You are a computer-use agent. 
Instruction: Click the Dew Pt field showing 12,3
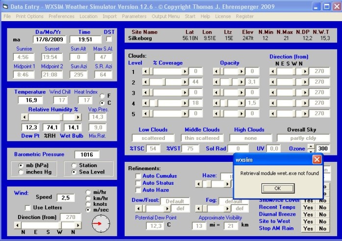(x=30, y=128)
